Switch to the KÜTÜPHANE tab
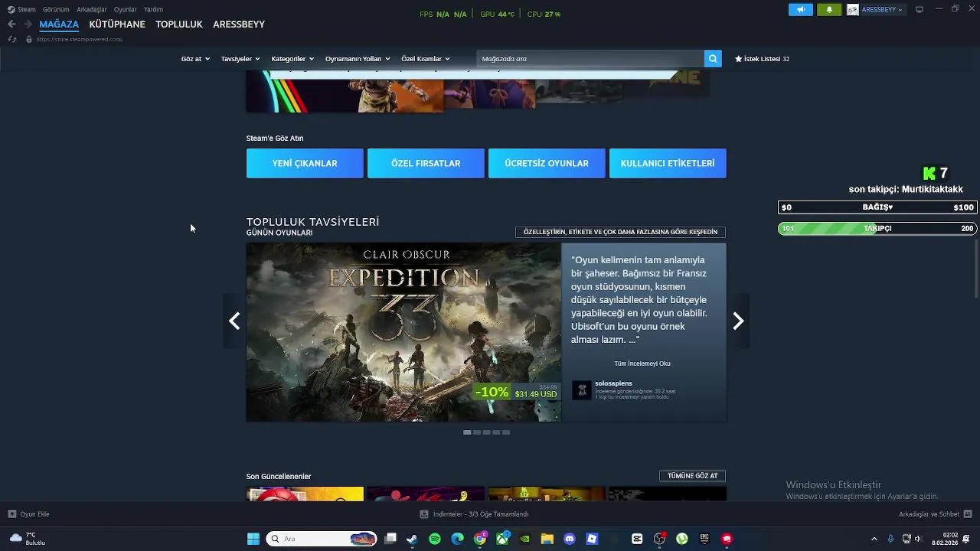This screenshot has width=980, height=551. click(x=117, y=24)
